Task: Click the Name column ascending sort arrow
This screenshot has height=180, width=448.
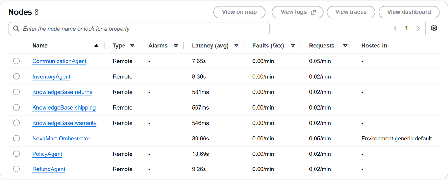Action: (96, 46)
